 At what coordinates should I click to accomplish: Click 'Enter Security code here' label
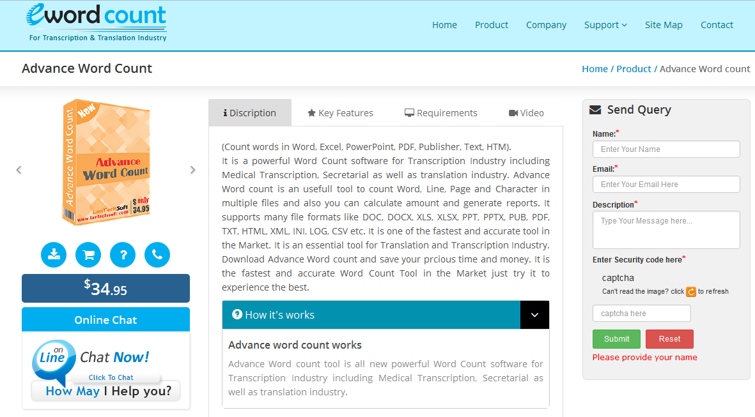(637, 260)
